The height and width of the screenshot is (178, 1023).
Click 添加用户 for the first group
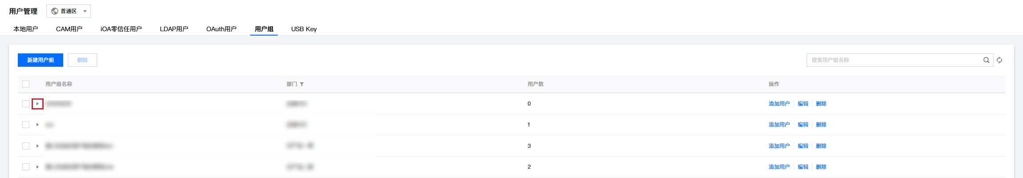[x=779, y=104]
